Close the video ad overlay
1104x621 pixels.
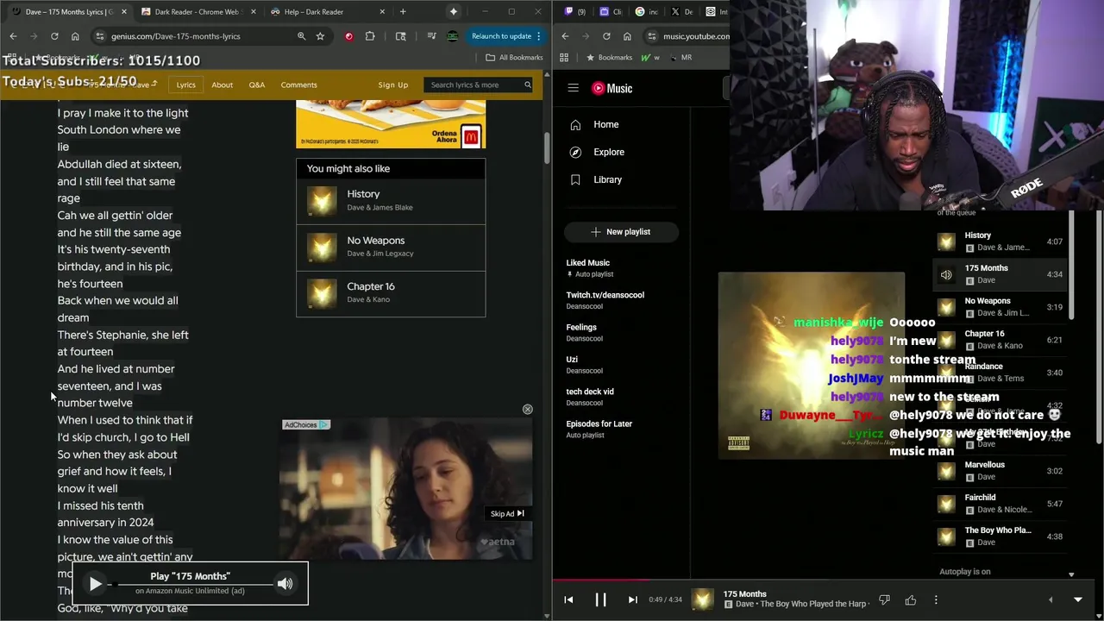(x=527, y=409)
